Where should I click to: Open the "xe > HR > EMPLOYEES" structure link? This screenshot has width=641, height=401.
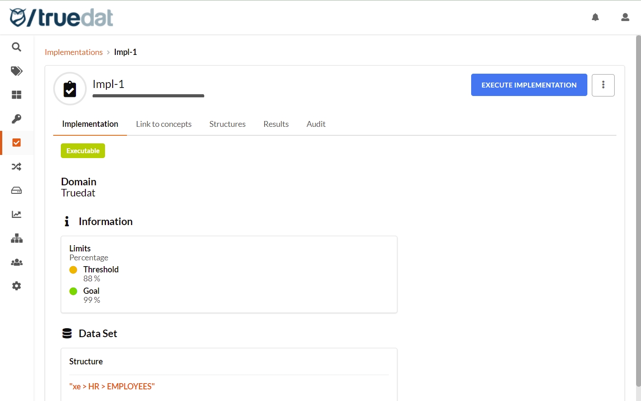(112, 386)
